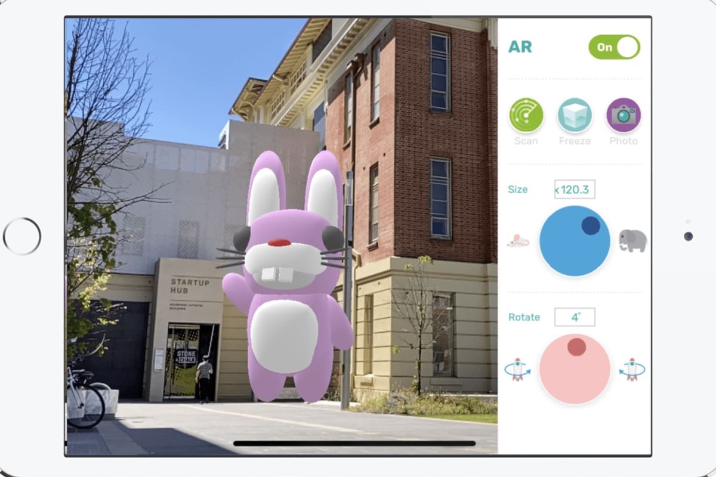Click the right rocket rotate icon
The image size is (716, 477).
(632, 370)
